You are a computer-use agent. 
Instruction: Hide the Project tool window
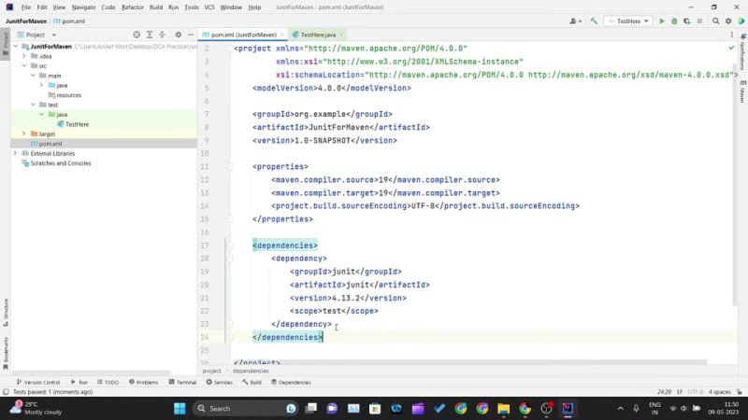191,35
